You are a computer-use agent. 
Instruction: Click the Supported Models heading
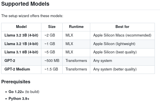(25, 4)
